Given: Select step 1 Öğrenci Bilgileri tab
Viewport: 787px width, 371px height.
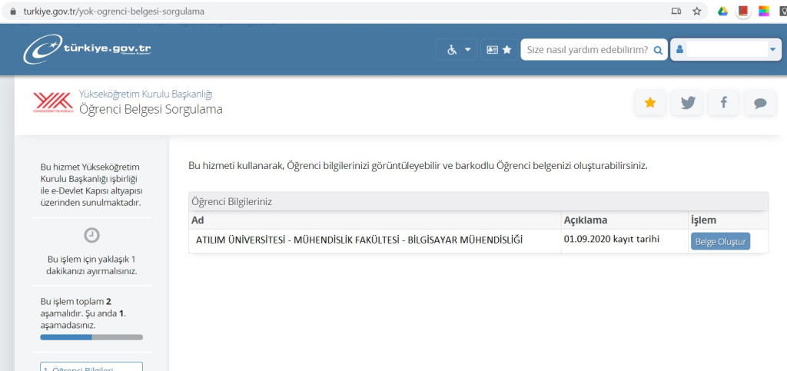Looking at the screenshot, I should point(91,367).
